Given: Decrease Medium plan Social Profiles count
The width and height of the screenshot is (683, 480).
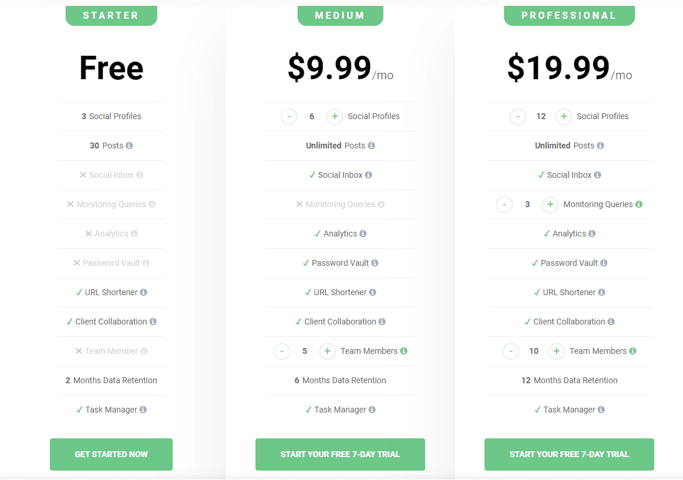Looking at the screenshot, I should coord(289,116).
